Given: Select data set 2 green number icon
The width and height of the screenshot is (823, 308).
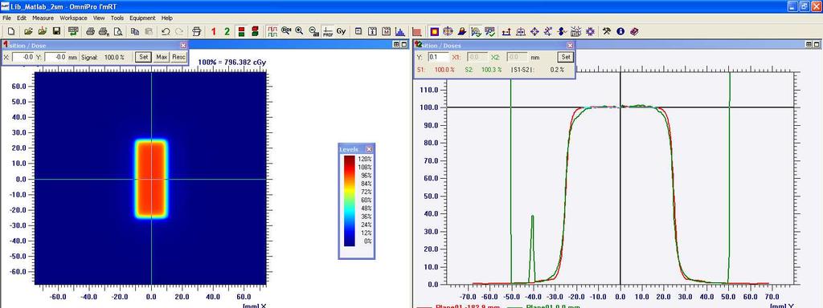Looking at the screenshot, I should point(227,31).
